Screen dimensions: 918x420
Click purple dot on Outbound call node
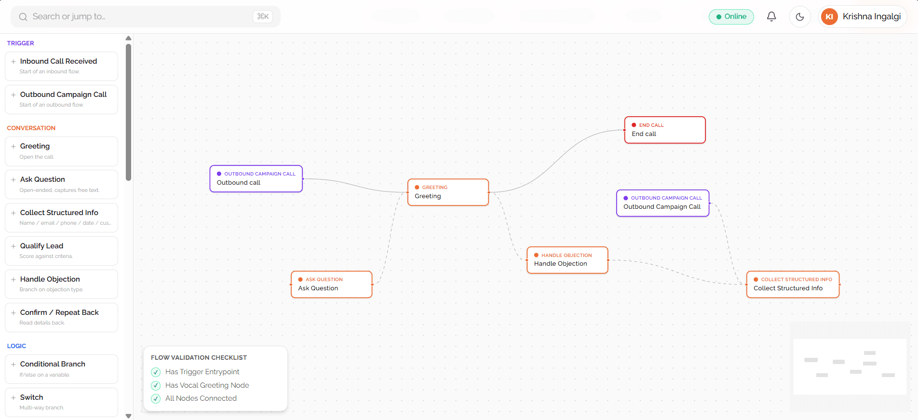click(x=219, y=174)
